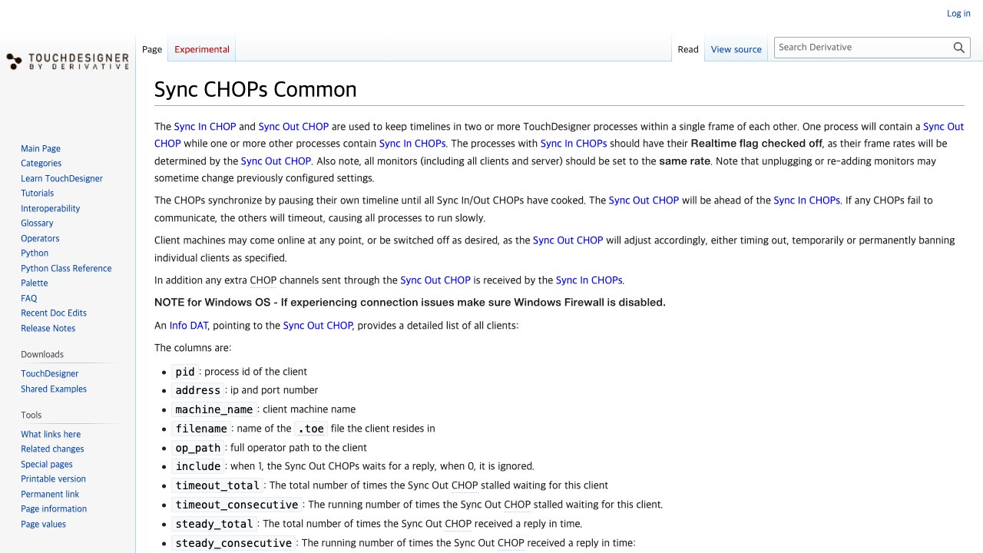Click the 'Tools' sidebar section heading
983x553 pixels.
click(x=31, y=415)
